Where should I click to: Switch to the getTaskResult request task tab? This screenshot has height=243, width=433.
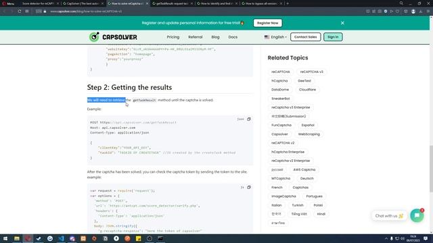tap(173, 3)
